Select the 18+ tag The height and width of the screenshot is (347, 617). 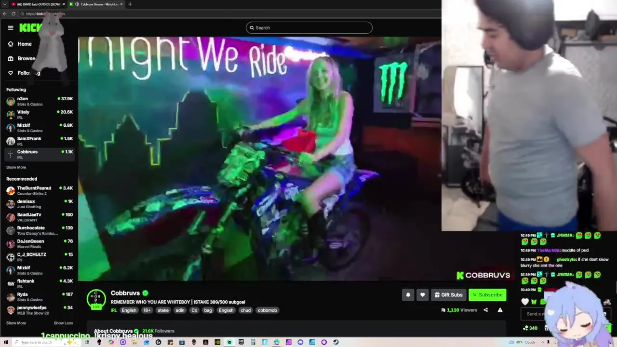point(147,310)
